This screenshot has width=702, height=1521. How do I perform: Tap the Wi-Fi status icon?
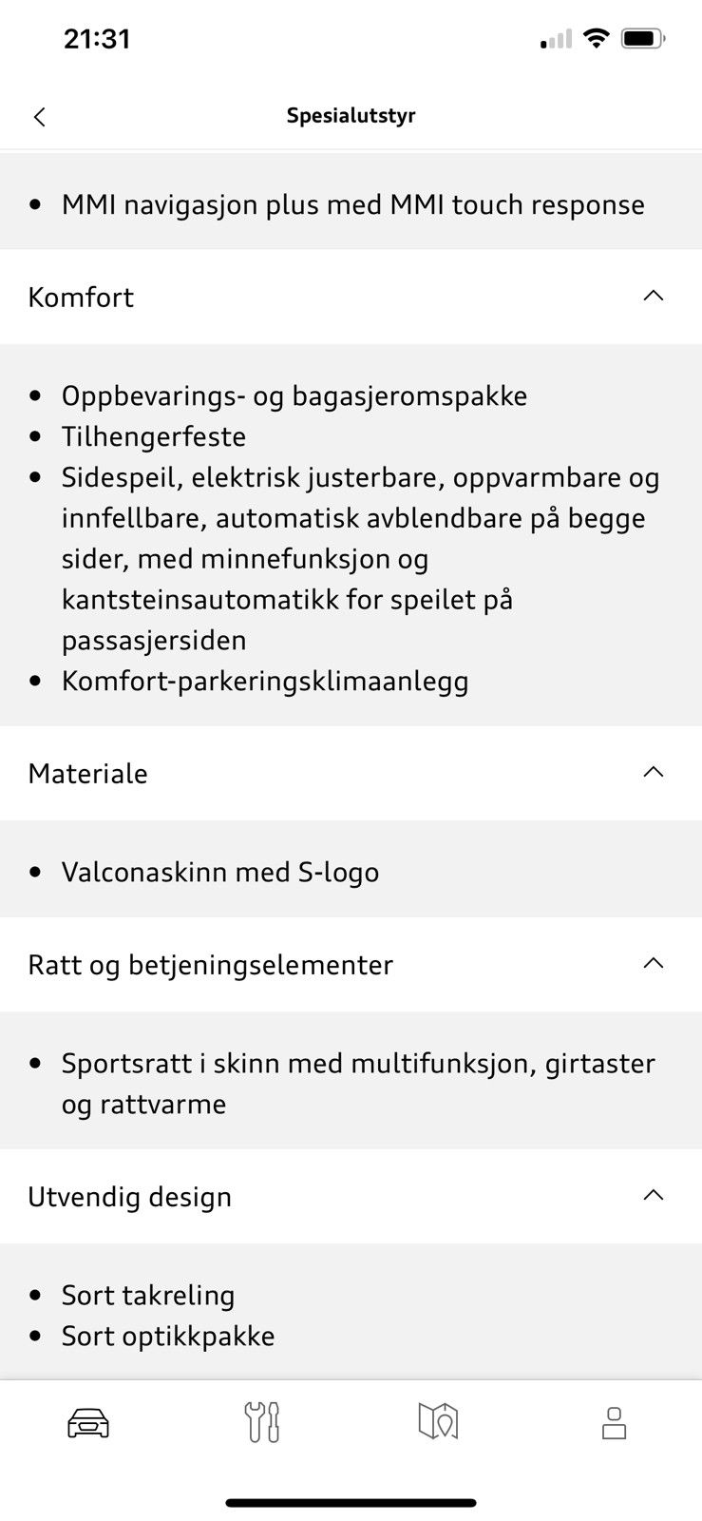coord(596,39)
